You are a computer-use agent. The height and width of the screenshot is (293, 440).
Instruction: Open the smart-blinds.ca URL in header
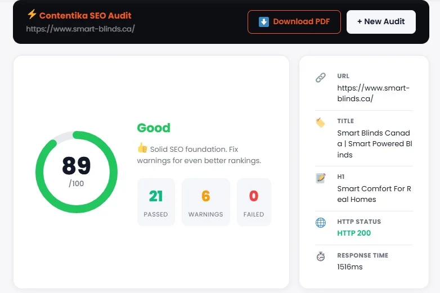coord(80,29)
